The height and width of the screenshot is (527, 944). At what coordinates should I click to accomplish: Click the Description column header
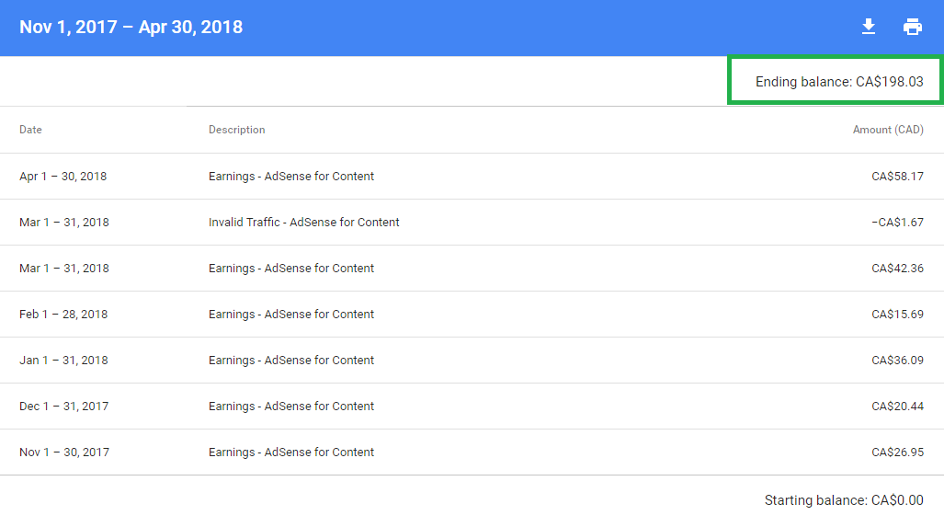click(x=236, y=130)
